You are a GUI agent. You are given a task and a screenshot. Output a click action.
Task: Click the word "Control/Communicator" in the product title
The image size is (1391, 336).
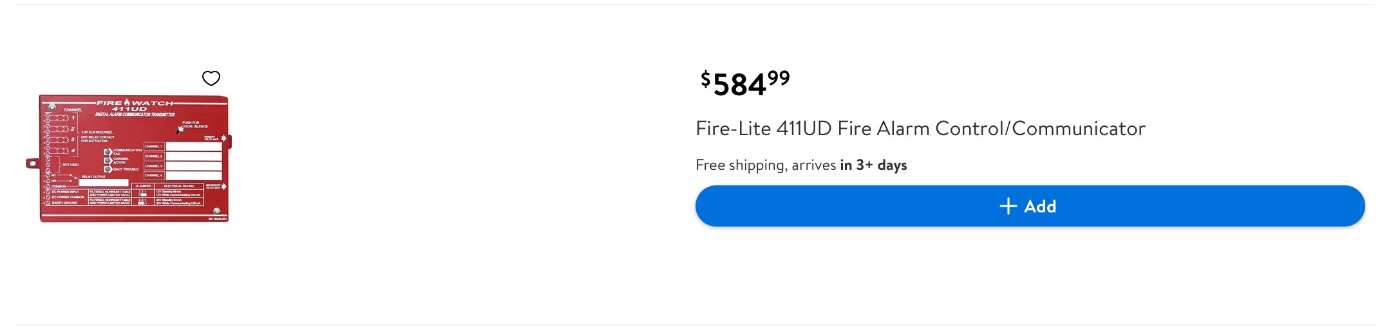(1040, 129)
